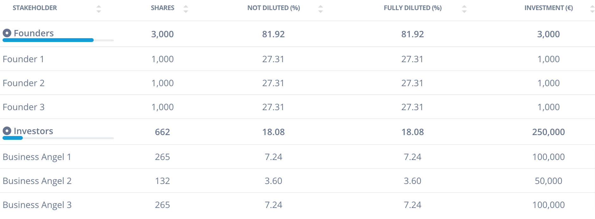Click the Investors ownership progress bar

tap(58, 138)
